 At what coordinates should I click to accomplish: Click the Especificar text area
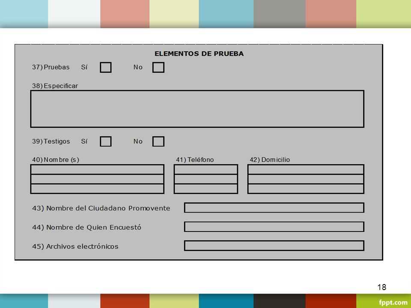coord(197,109)
